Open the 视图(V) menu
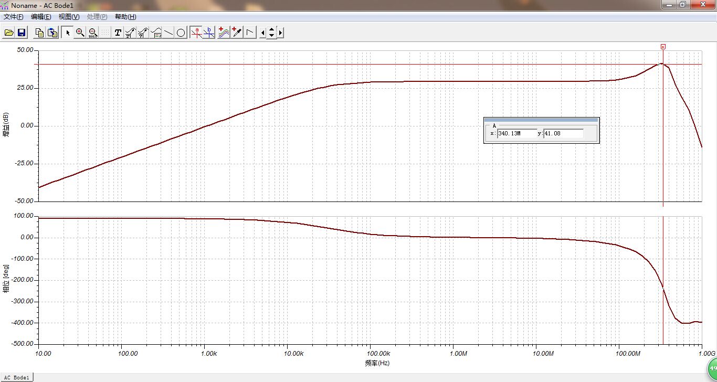The image size is (717, 382). coord(69,17)
